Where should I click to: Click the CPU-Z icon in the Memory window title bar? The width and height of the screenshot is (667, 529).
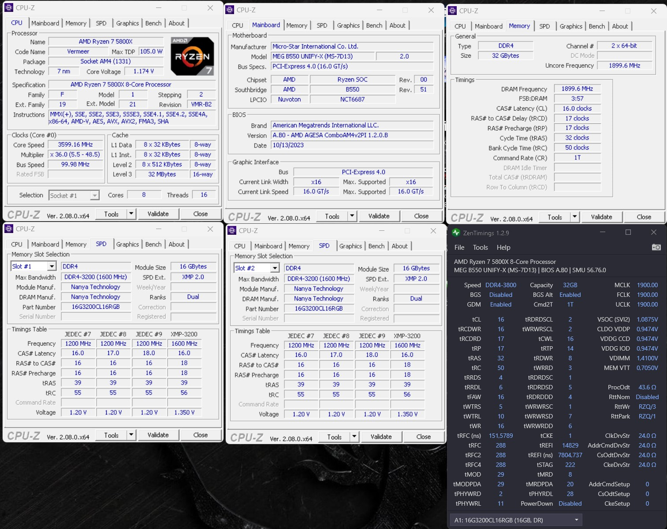(452, 11)
